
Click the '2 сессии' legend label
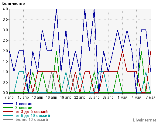pyautogui.click(x=24, y=108)
